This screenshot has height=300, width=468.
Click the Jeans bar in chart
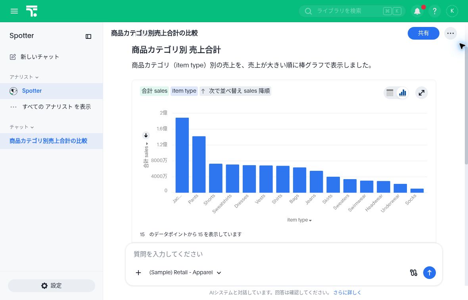coord(316,182)
